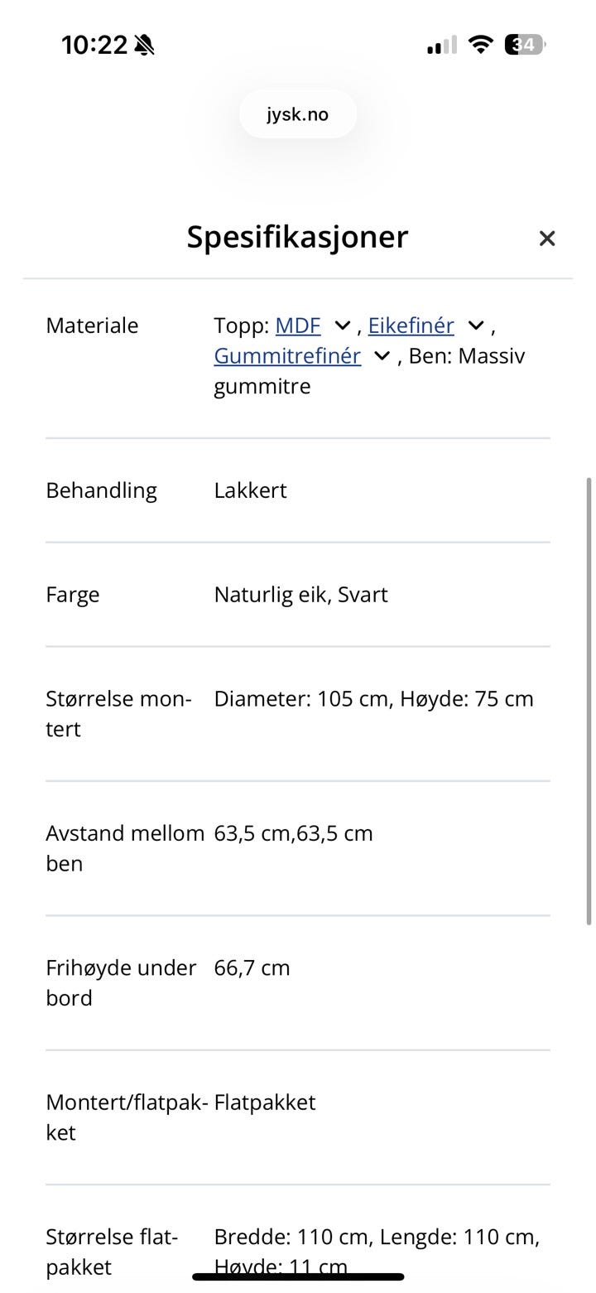
Task: Tap the home indicator bar
Action: [x=298, y=1277]
